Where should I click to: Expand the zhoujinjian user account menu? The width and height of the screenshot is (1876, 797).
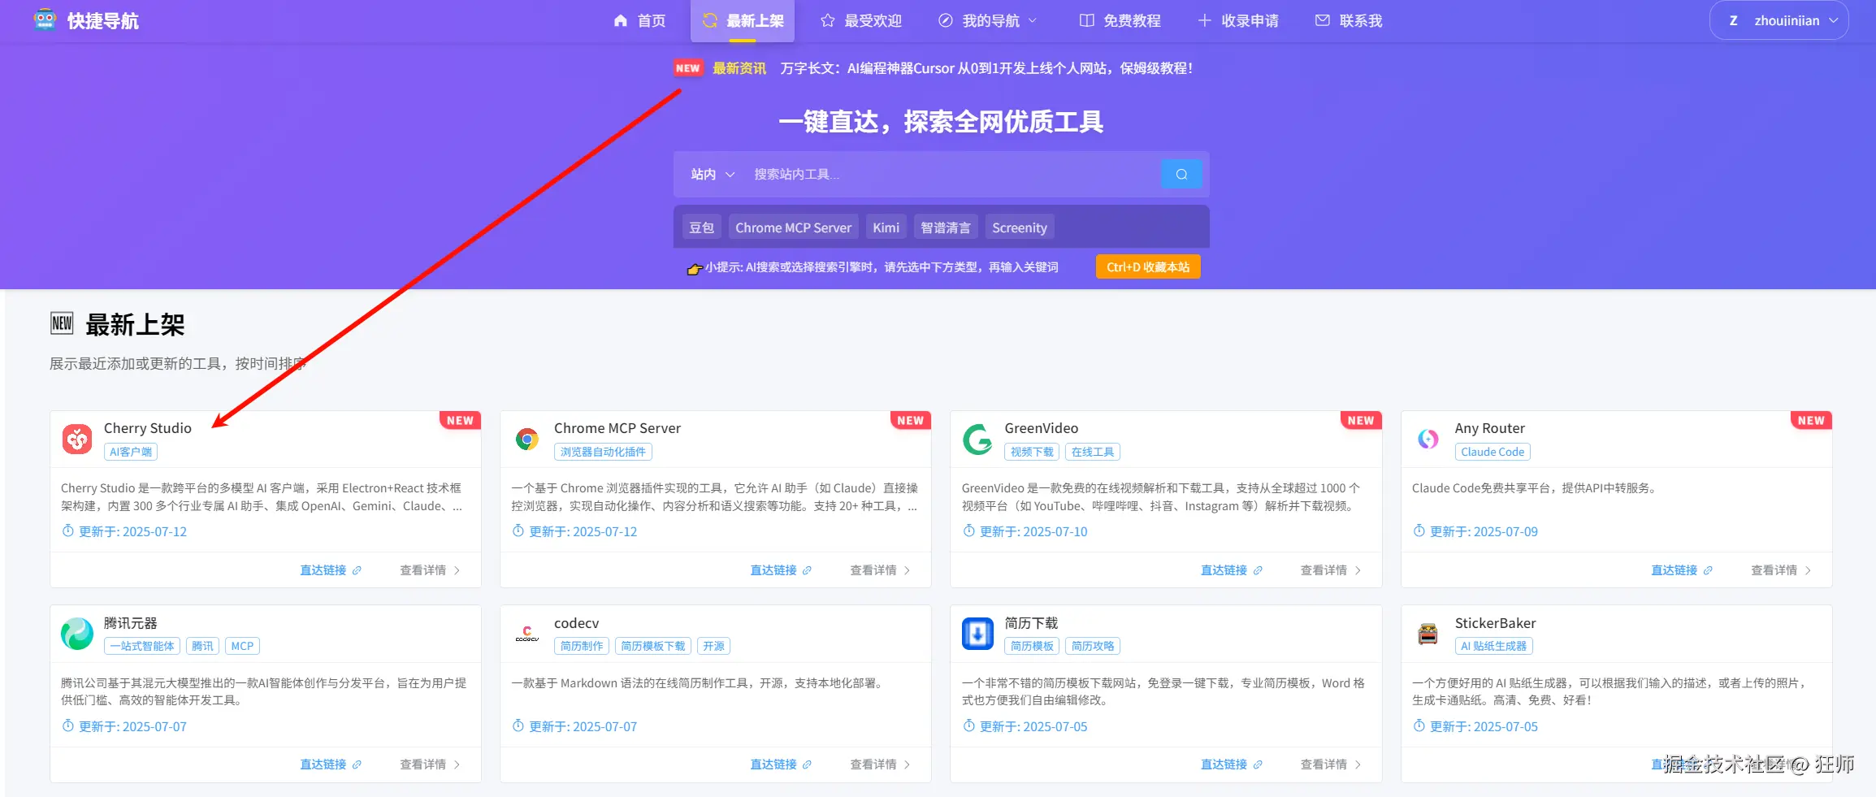point(1779,20)
